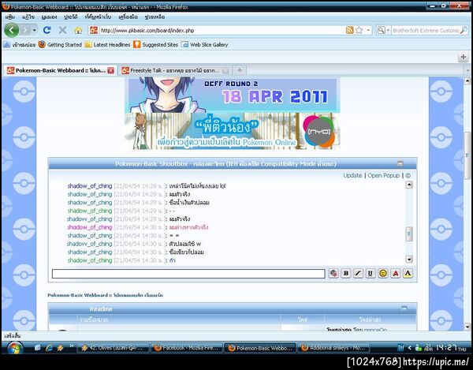The width and height of the screenshot is (473, 370).
Task: Click the OCFF Round 2 banner
Action: 233,95
